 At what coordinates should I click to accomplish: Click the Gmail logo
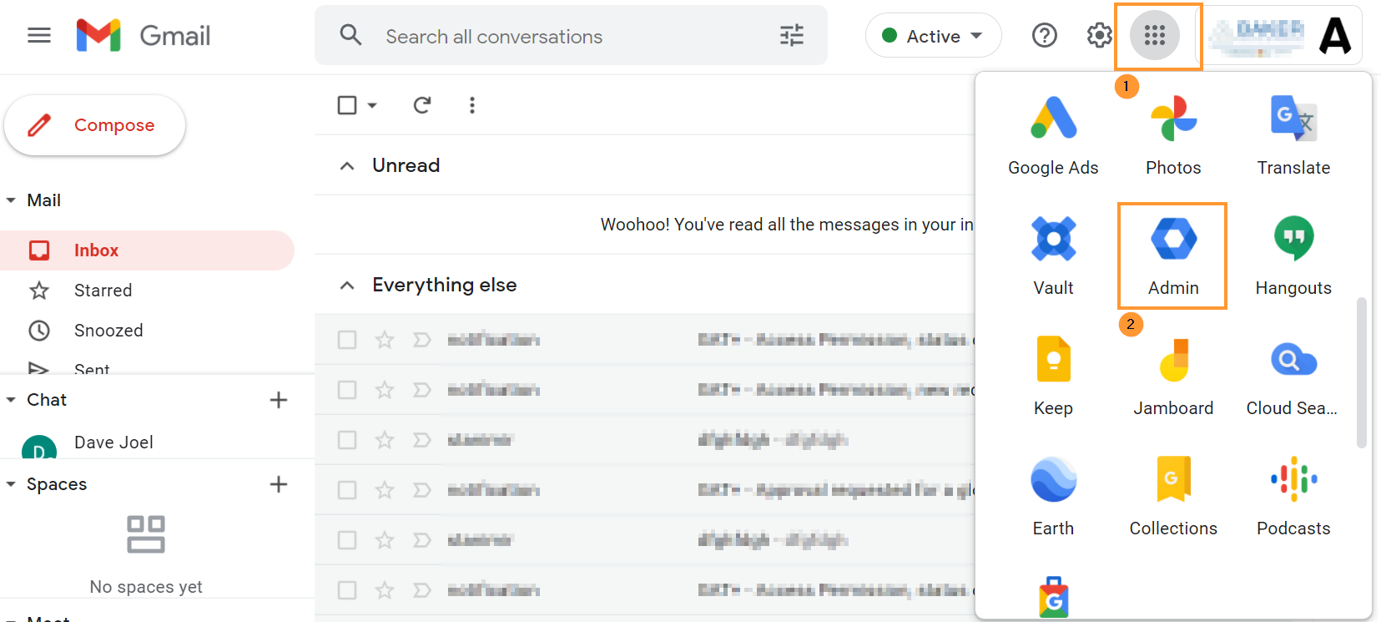coord(143,36)
